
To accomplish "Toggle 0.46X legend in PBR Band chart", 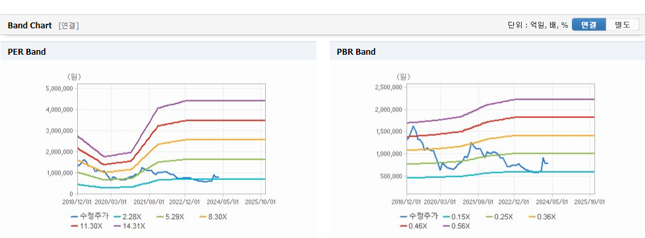I will point(414,225).
